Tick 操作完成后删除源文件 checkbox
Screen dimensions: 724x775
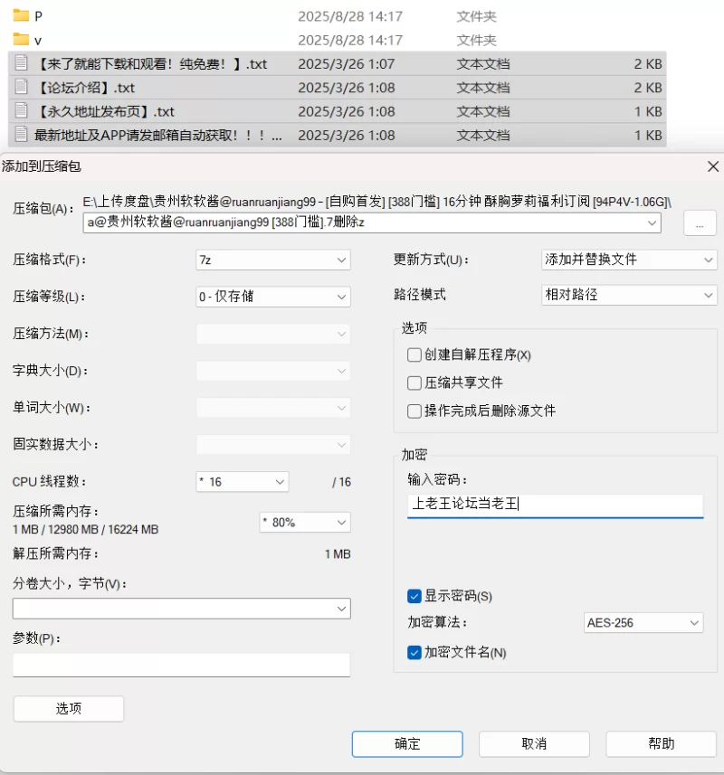click(x=414, y=411)
